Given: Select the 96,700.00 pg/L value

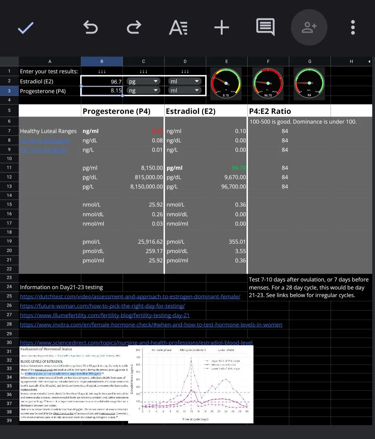Looking at the screenshot, I should click(226, 186).
